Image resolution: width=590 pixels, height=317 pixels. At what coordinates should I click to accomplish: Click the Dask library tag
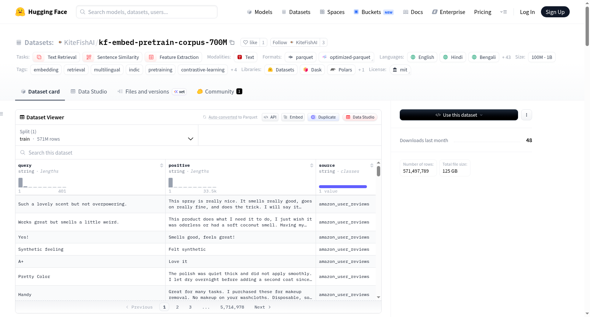[x=312, y=70]
